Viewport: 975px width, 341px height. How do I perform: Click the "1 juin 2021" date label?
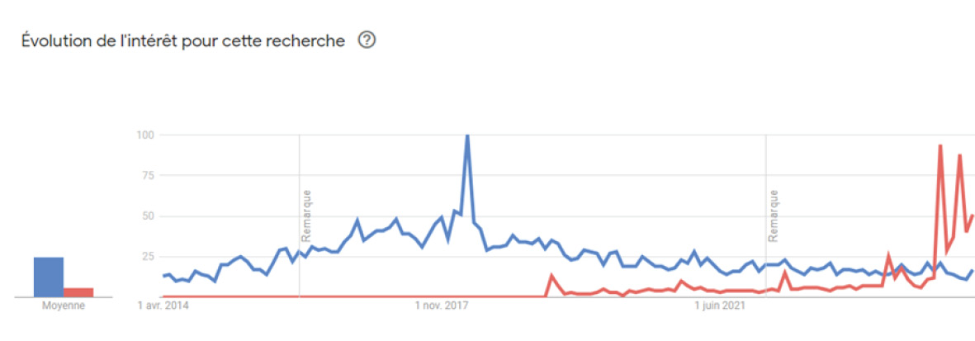click(718, 306)
